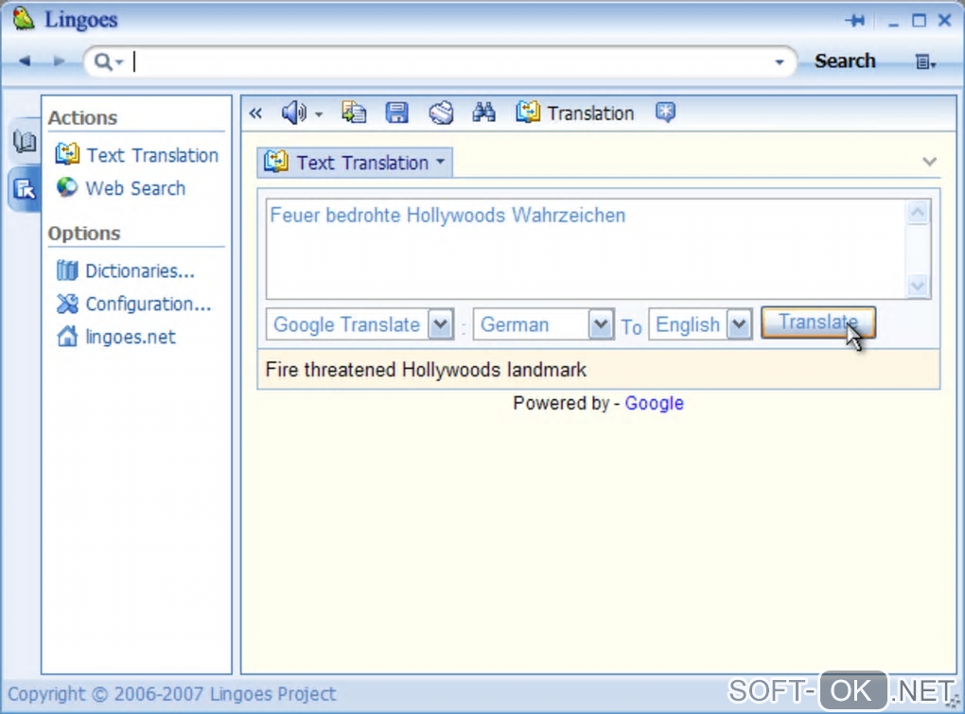Open the Google powered-by link
The image size is (965, 714).
tap(654, 403)
